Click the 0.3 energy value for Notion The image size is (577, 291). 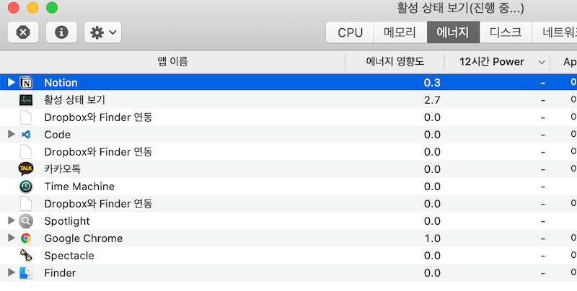point(432,83)
